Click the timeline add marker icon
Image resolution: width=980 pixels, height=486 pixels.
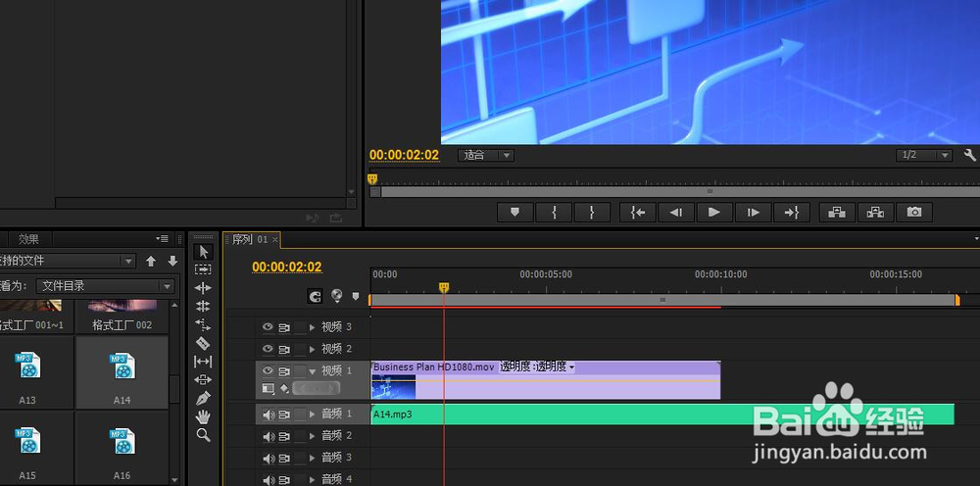(356, 296)
